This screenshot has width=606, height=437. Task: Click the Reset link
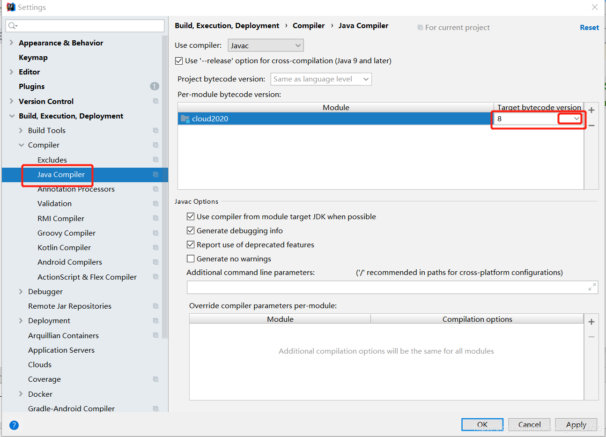coord(589,28)
